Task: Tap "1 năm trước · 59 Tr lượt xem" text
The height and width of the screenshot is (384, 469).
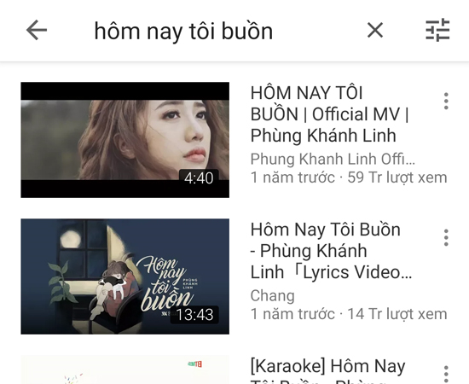Action: (x=349, y=177)
